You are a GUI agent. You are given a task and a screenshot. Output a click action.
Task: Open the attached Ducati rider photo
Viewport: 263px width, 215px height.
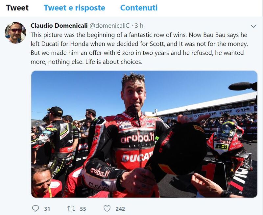point(144,134)
